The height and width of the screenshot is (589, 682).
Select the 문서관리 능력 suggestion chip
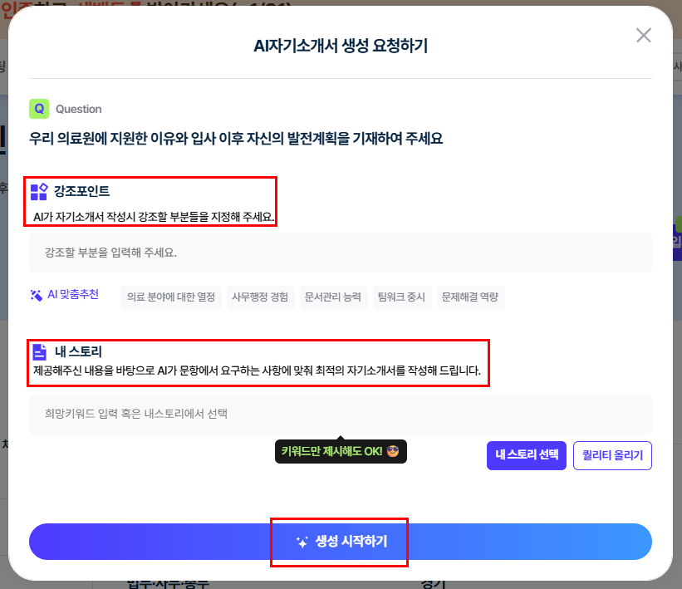click(333, 297)
